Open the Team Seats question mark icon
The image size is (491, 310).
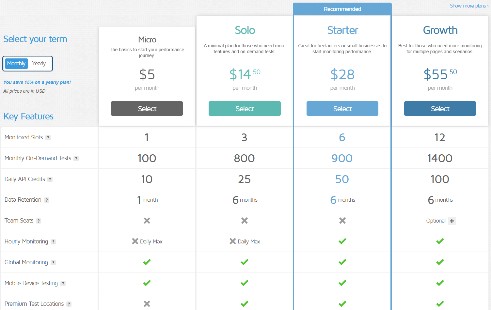tap(39, 221)
